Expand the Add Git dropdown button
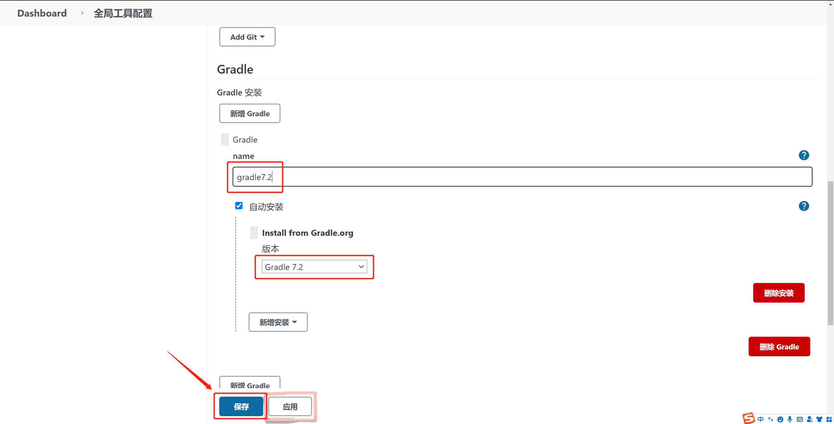Image resolution: width=834 pixels, height=424 pixels. [x=247, y=37]
